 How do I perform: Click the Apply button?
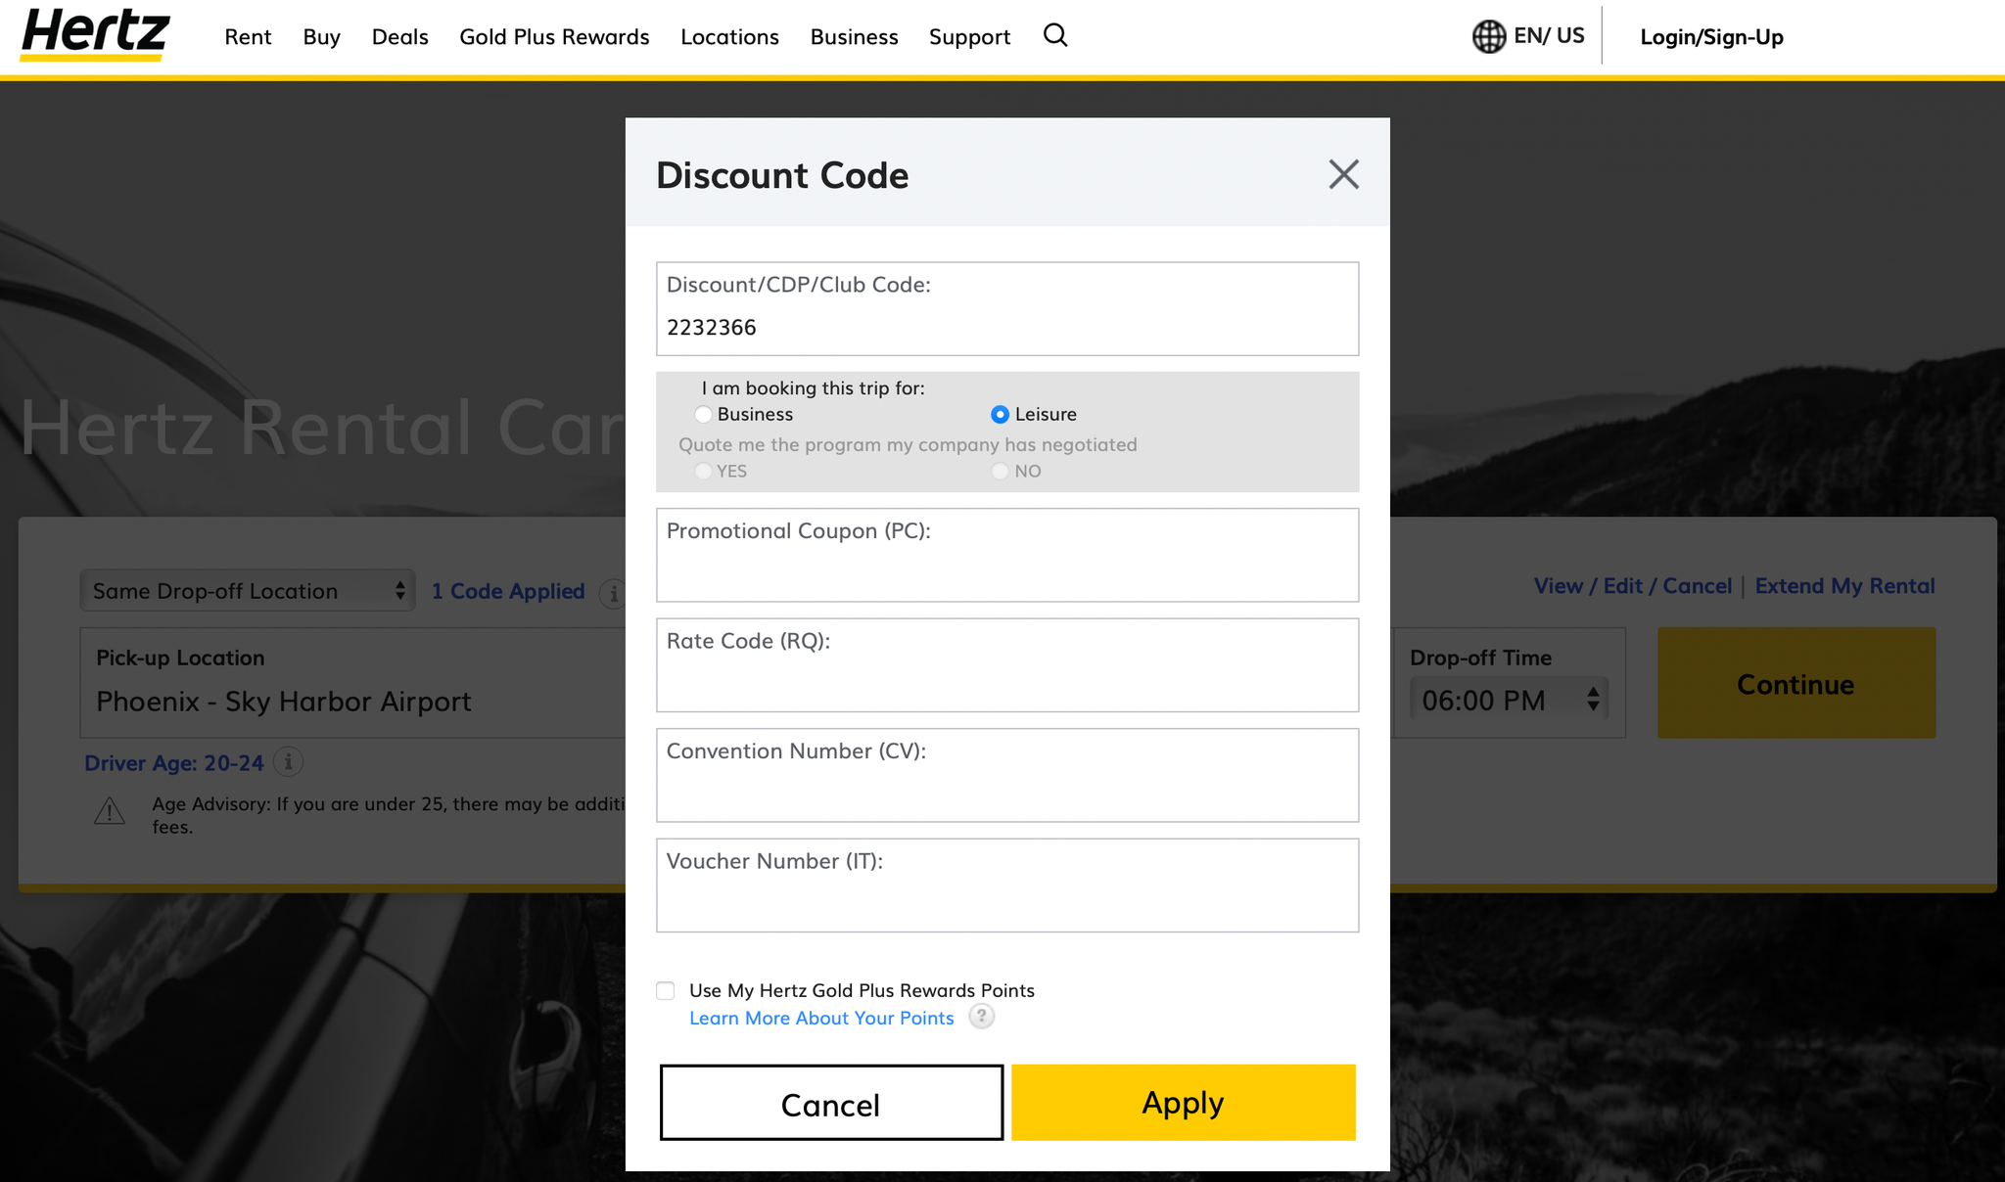[x=1183, y=1102]
